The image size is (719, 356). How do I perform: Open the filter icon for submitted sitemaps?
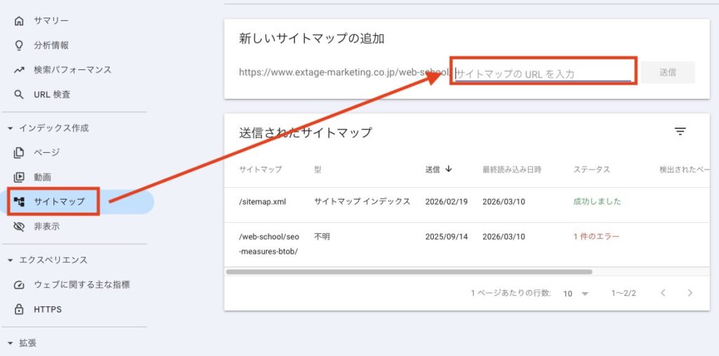pyautogui.click(x=680, y=132)
